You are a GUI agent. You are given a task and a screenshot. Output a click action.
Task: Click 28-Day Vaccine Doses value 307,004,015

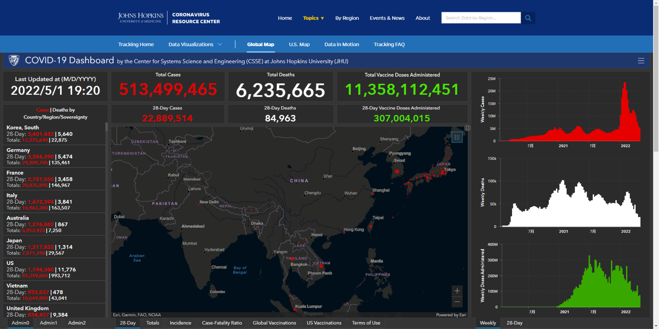(402, 118)
